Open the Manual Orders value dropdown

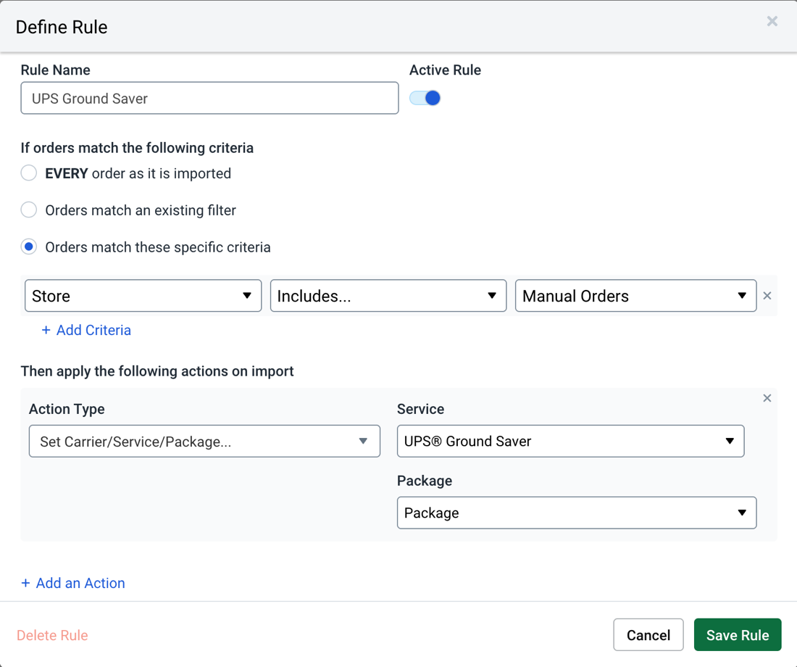click(635, 296)
